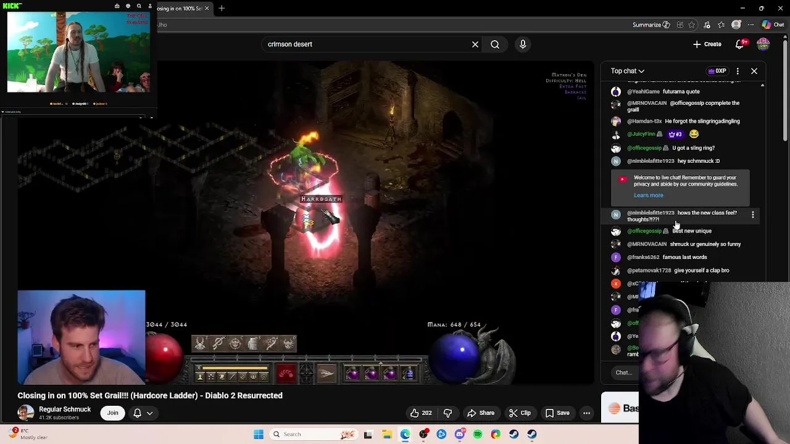Click the YouTube search magnifier button
The height and width of the screenshot is (444, 790).
[x=495, y=44]
